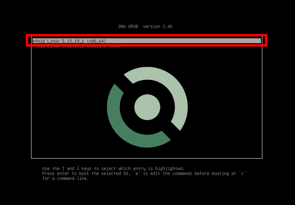
Task: Click the empty gray area of the highlighted entry bar
Action: [x=184, y=41]
